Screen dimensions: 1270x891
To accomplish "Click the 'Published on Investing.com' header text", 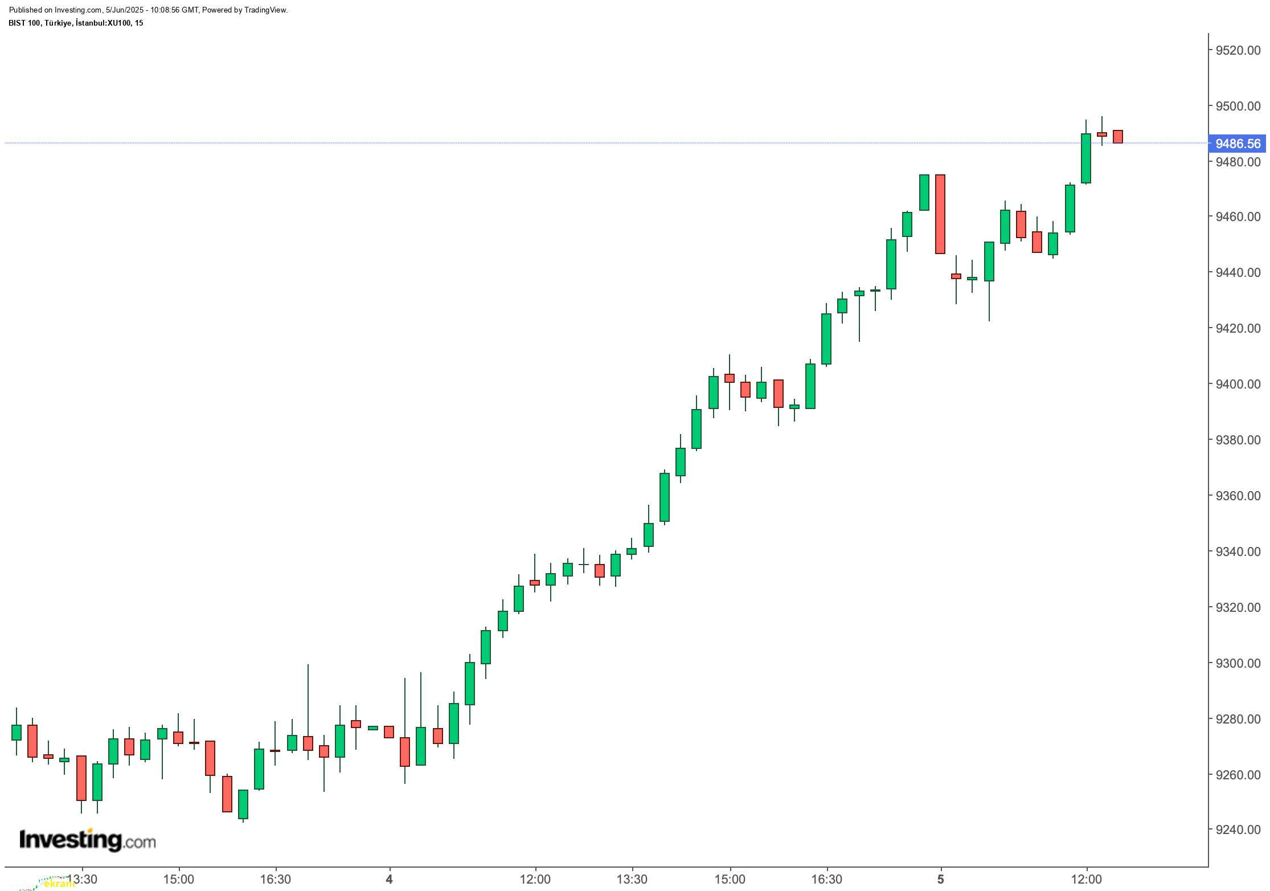I will pos(149,10).
